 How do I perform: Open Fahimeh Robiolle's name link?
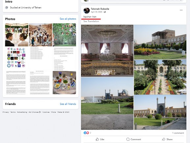pos(100,9)
